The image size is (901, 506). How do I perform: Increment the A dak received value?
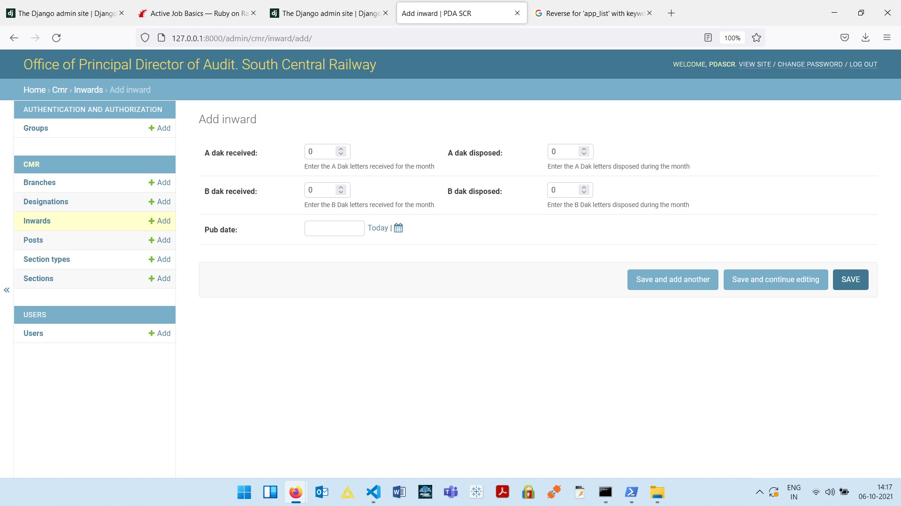click(x=341, y=149)
